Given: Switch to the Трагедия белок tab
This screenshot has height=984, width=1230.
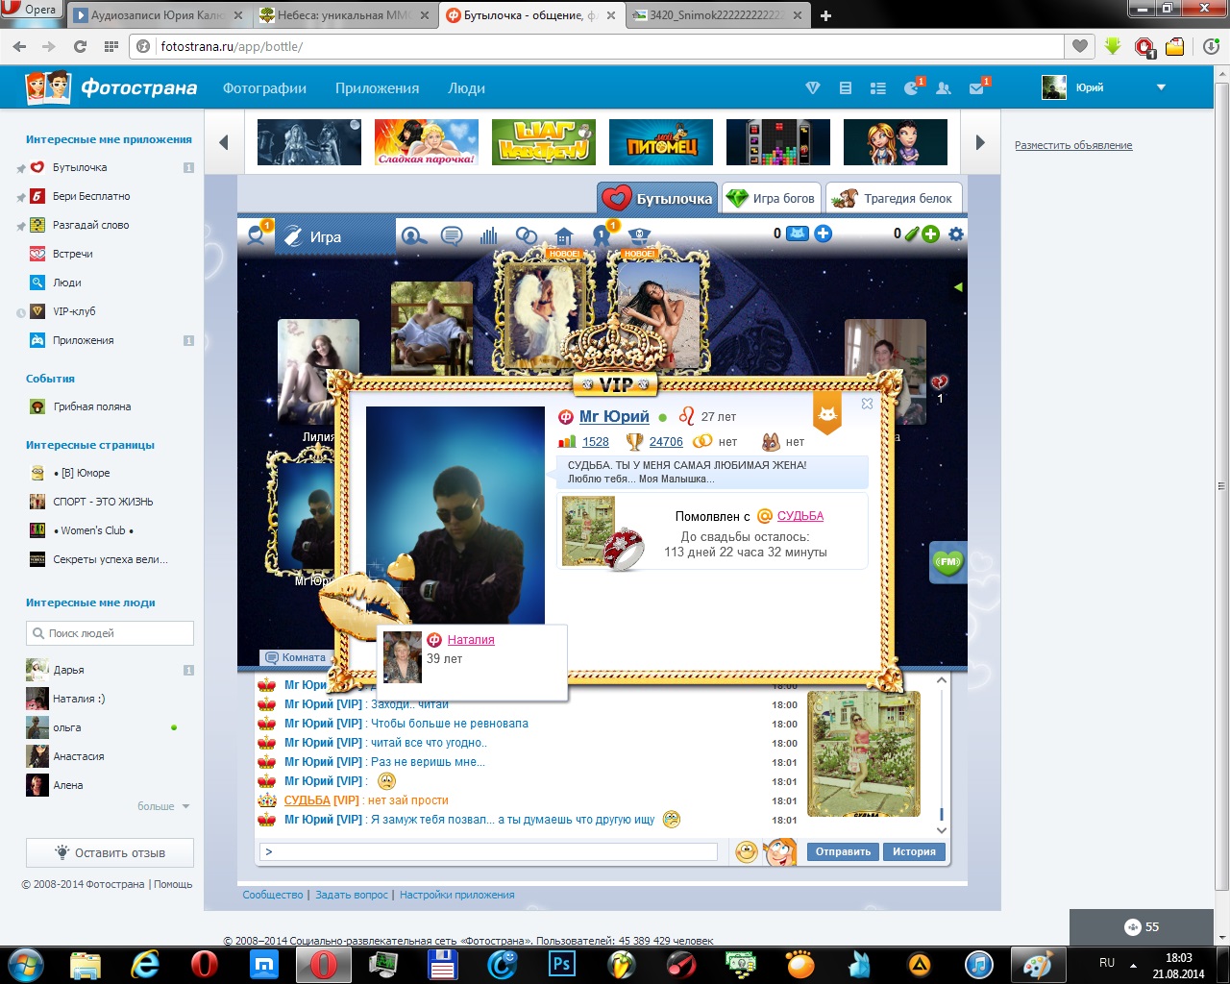Looking at the screenshot, I should [x=895, y=198].
